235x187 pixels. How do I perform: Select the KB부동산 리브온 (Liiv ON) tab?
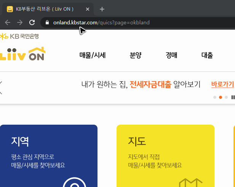pos(47,9)
